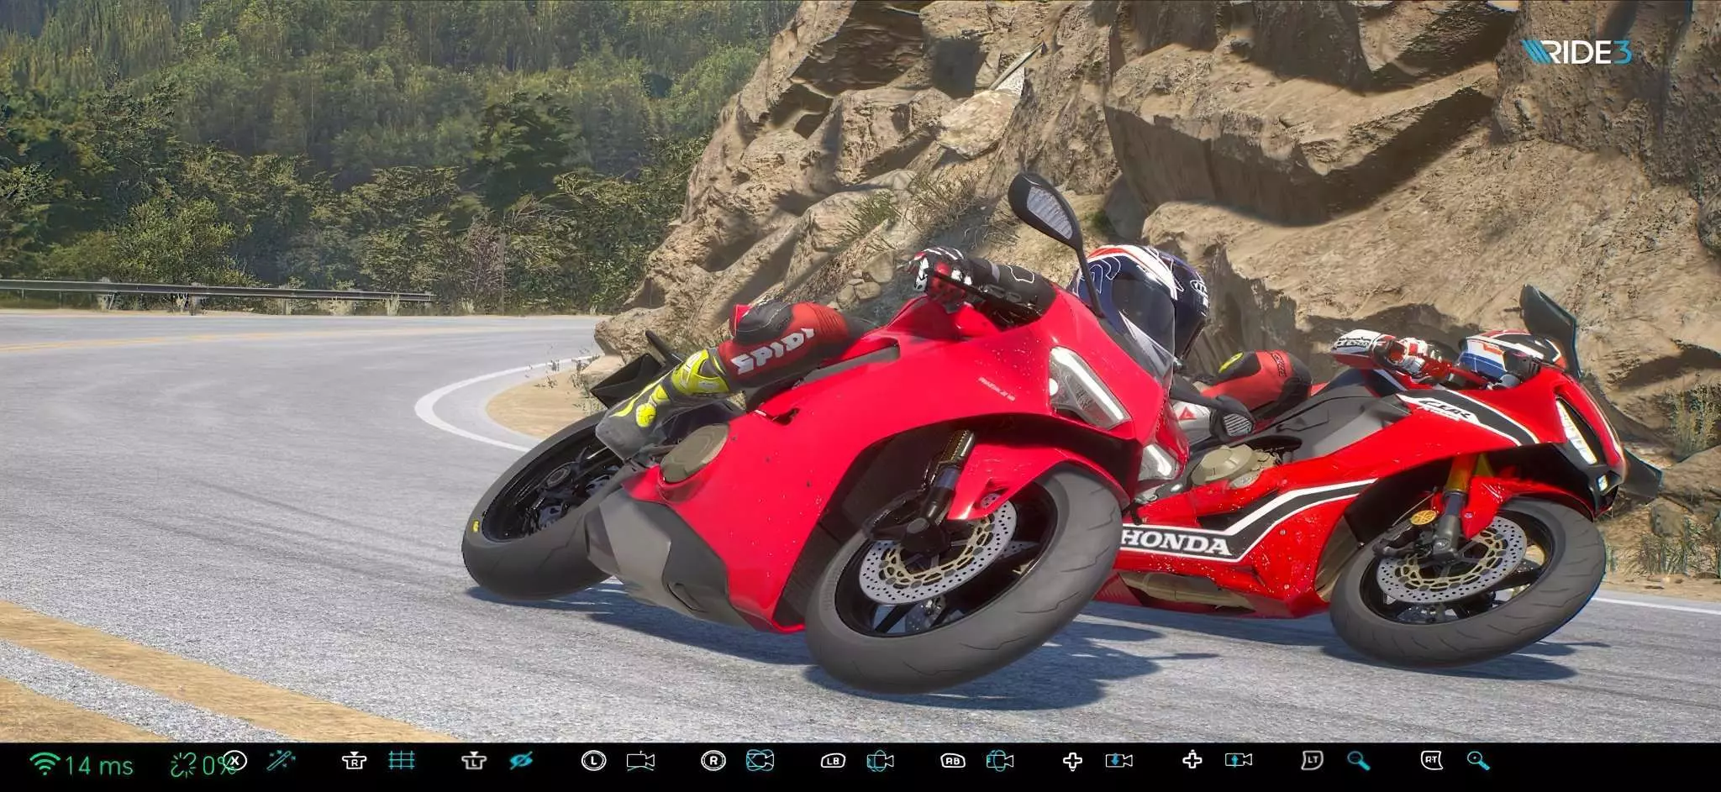Toggle the grid overlay icon

402,761
